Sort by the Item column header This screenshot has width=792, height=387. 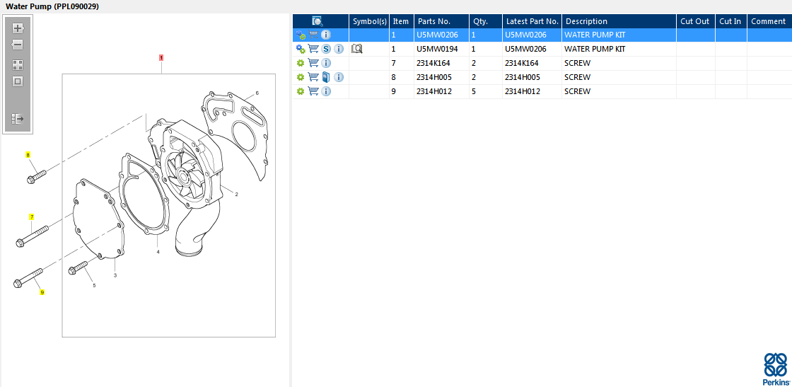pyautogui.click(x=402, y=21)
